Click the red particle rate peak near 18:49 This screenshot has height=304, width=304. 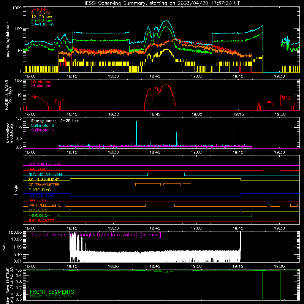(166, 85)
